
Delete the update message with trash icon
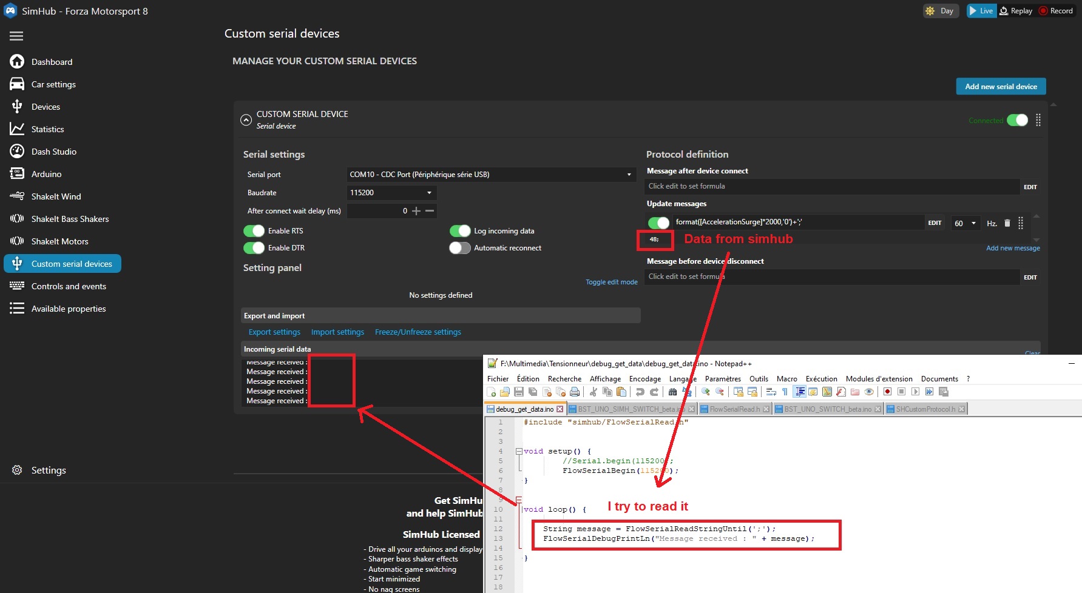coord(1007,223)
